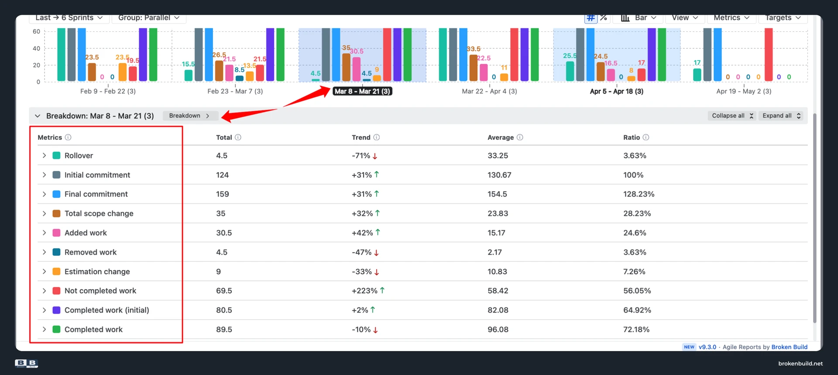The image size is (838, 375).
Task: Expand the Total scope change row
Action: click(x=44, y=214)
